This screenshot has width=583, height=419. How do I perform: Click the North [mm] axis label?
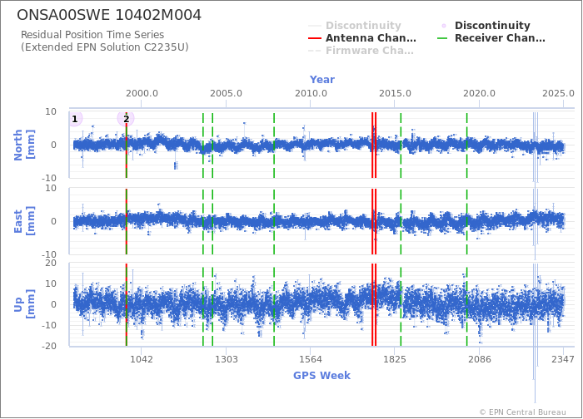point(24,145)
